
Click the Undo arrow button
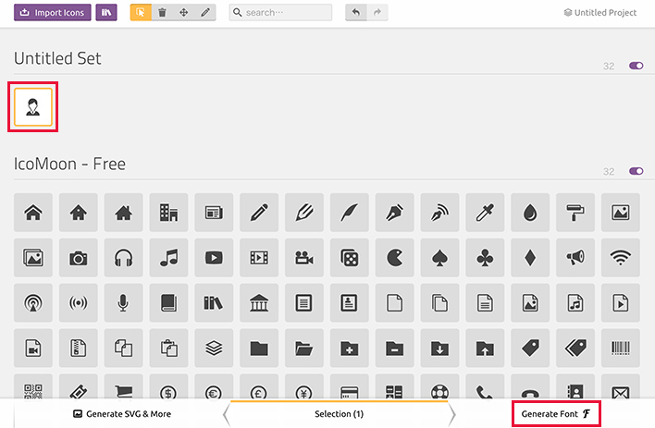tap(356, 13)
